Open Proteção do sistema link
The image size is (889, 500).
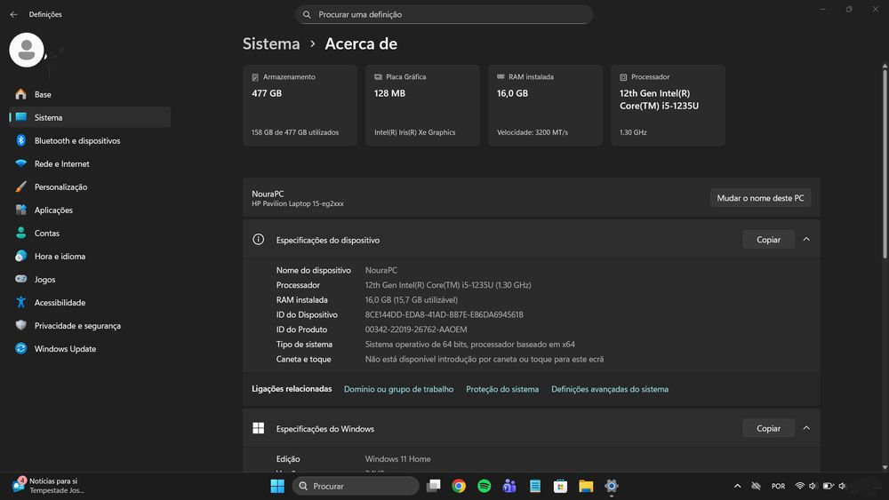[502, 389]
